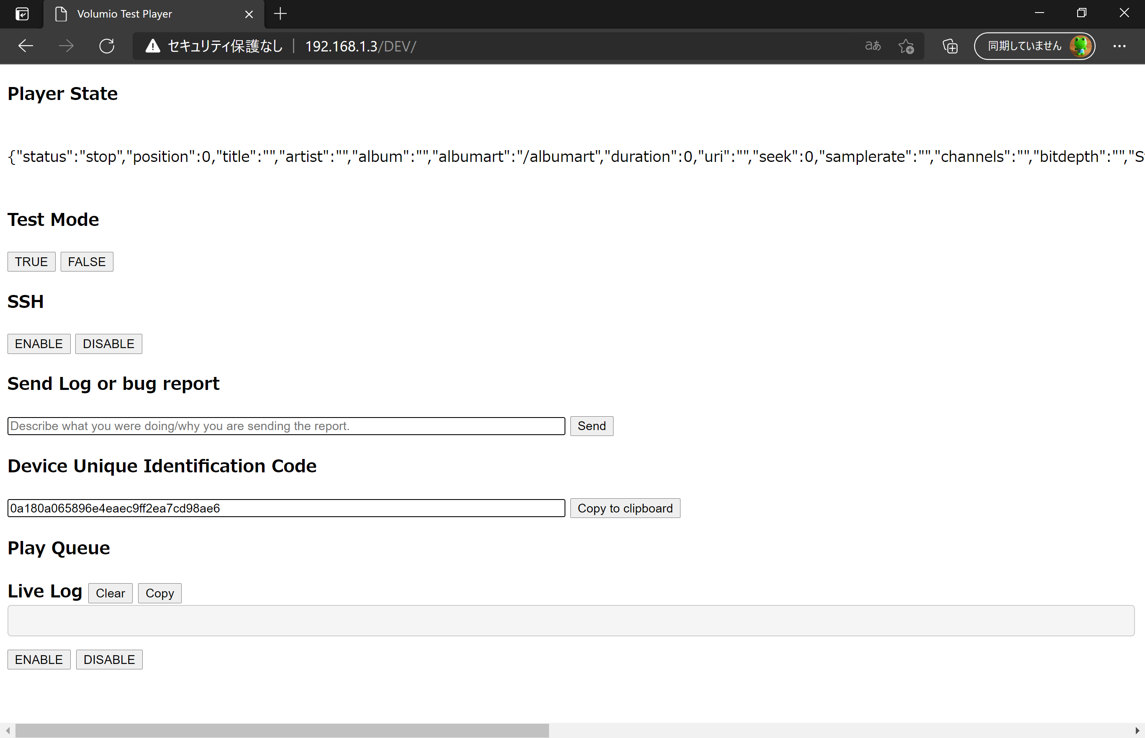Screen dimensions: 1145x738
Task: Click the tab actions menu icon
Action: pos(22,14)
